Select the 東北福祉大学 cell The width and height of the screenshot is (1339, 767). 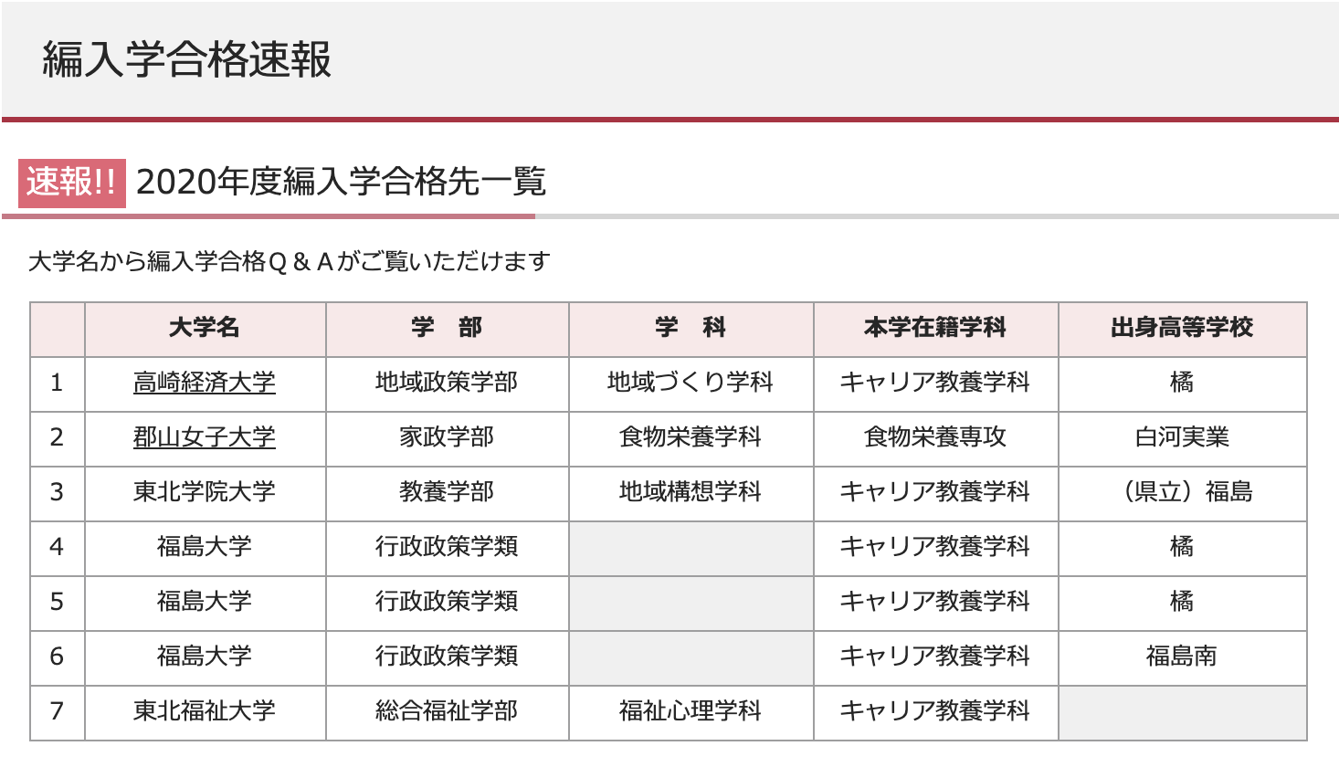pyautogui.click(x=205, y=711)
